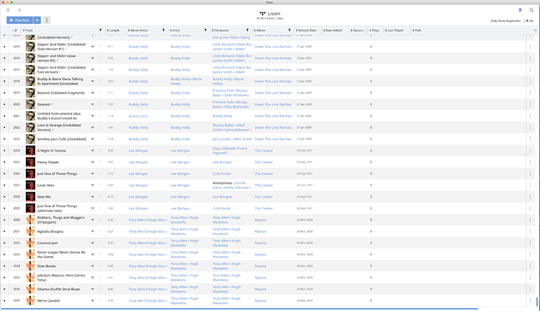Expand versions arrow for track 2029 alternate take

point(92,208)
